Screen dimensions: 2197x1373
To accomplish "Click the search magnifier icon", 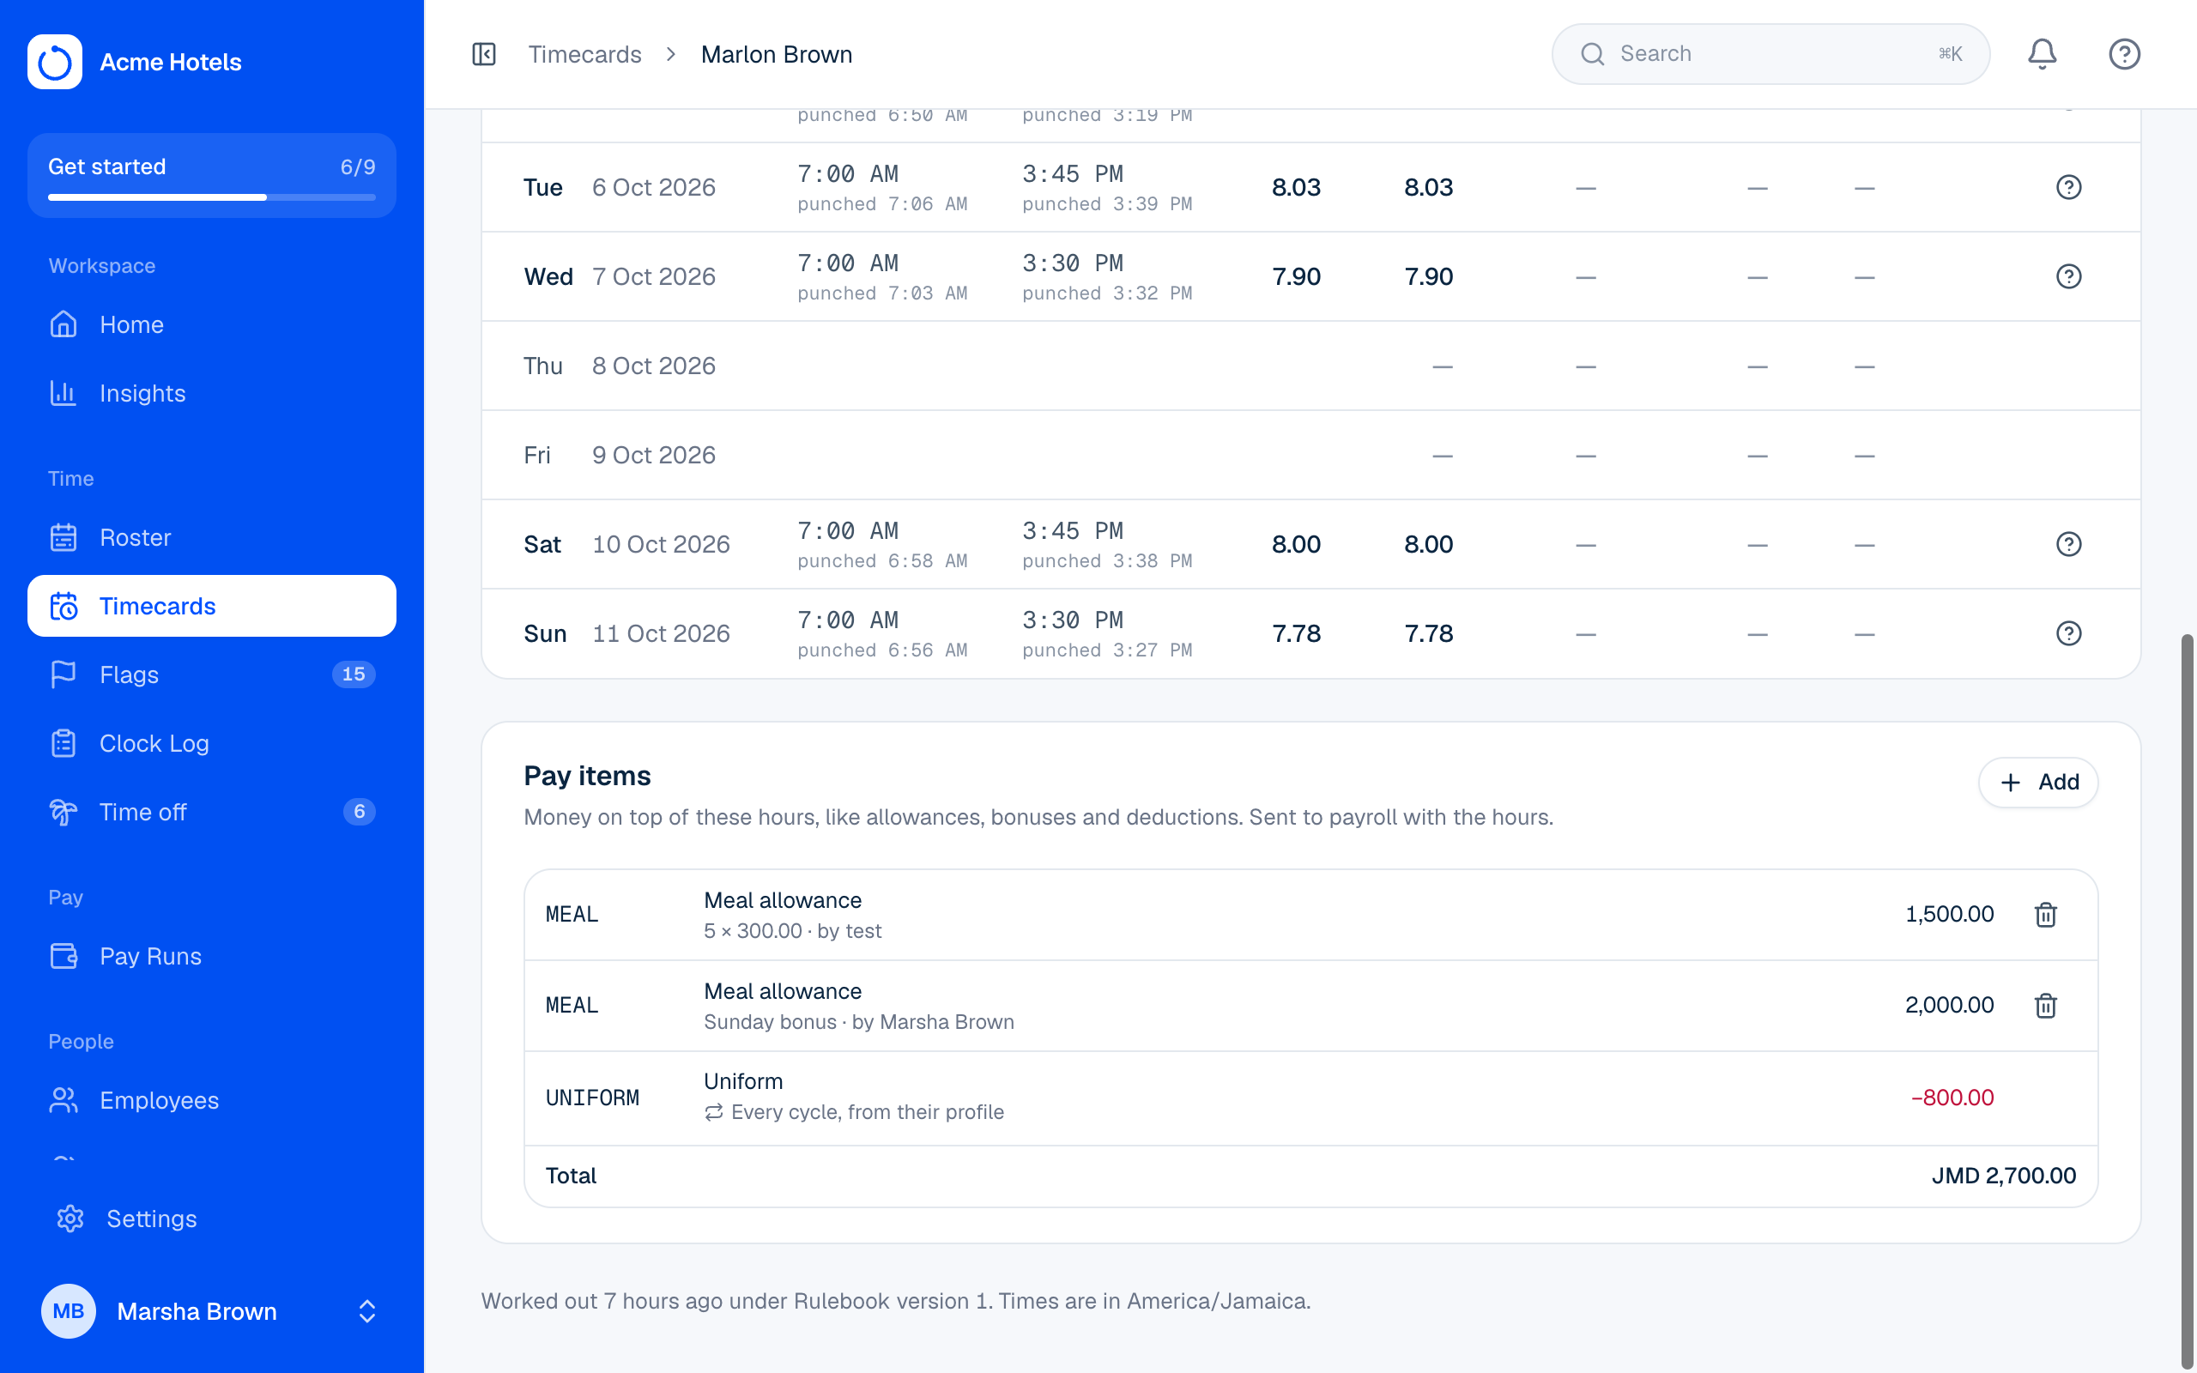I will tap(1592, 54).
